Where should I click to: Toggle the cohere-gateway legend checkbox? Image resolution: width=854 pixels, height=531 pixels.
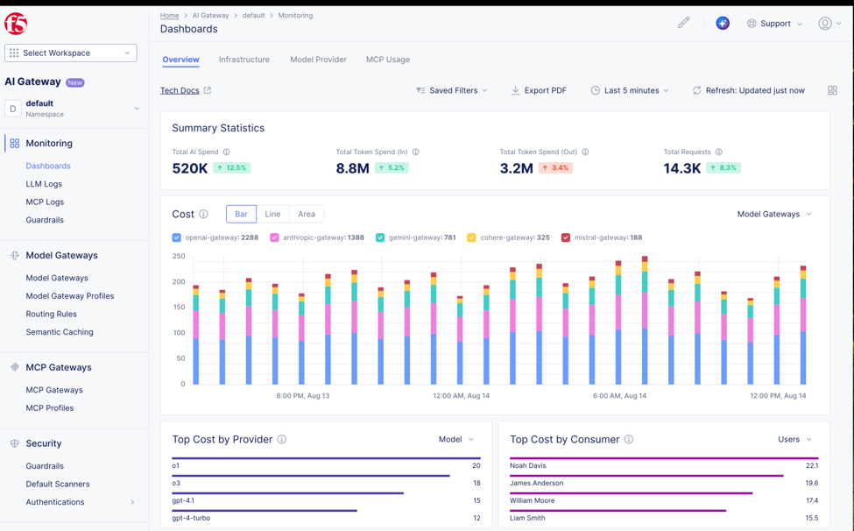pyautogui.click(x=471, y=237)
